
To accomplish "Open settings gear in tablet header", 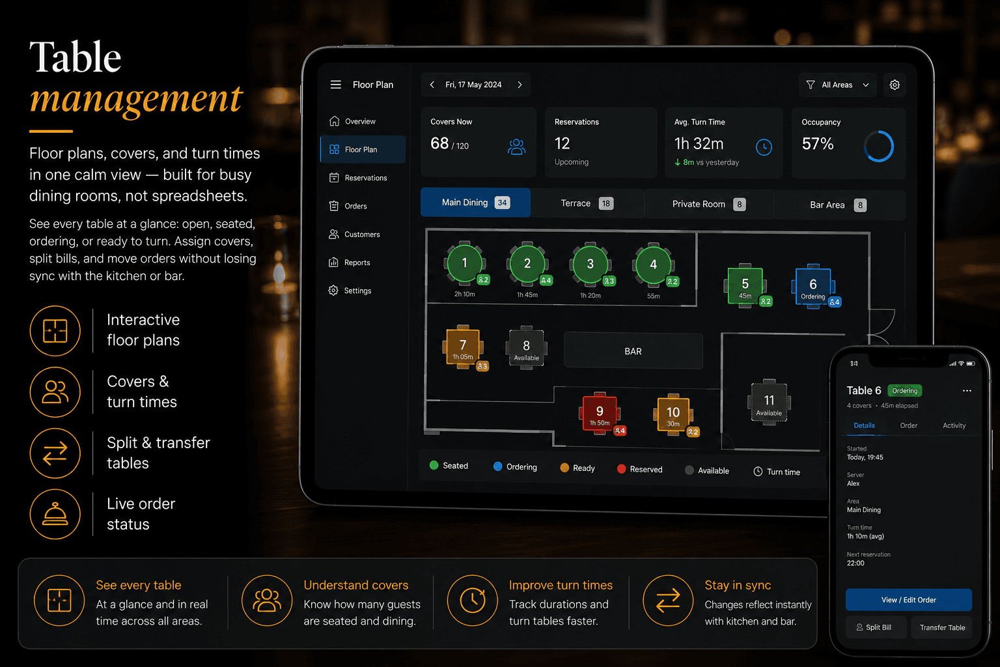I will [x=895, y=85].
